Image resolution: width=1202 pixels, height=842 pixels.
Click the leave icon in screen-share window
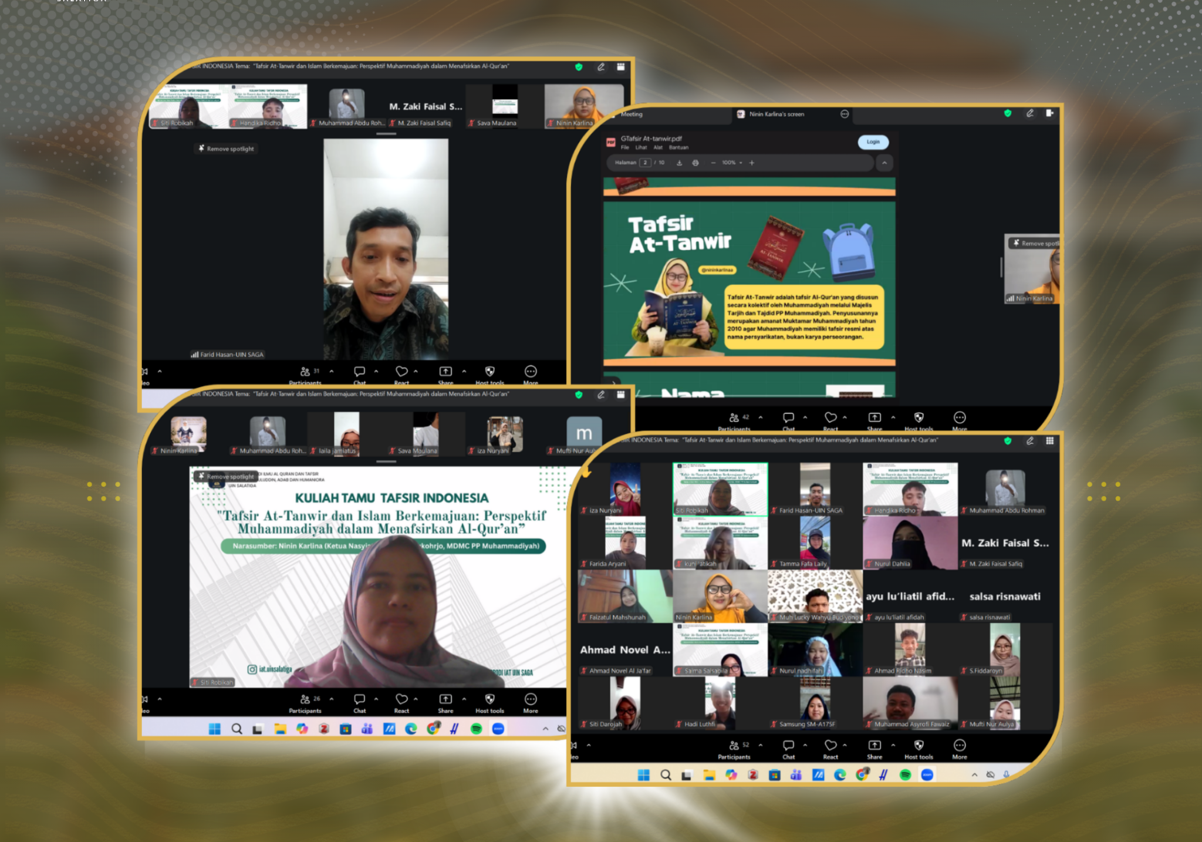pyautogui.click(x=1049, y=113)
